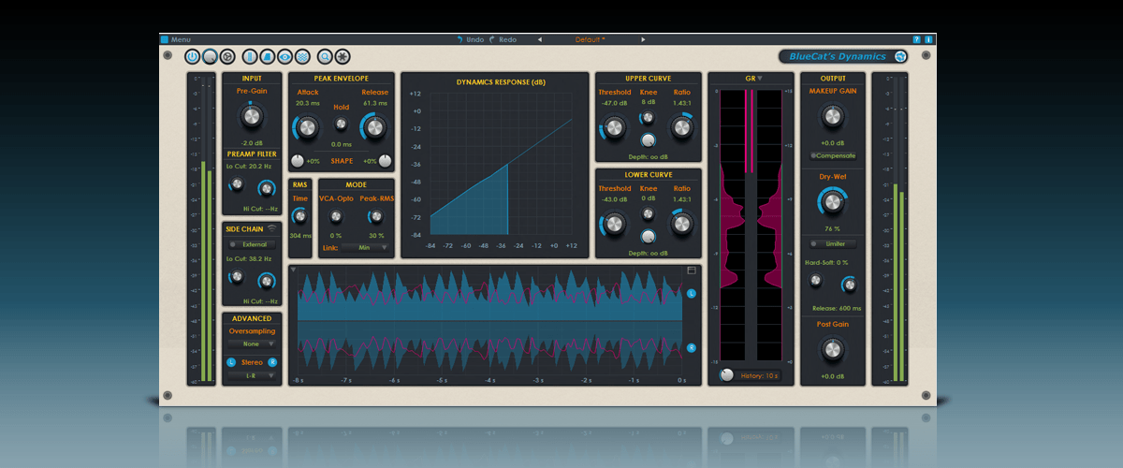
Task: Click the Dry-Wet knob
Action: 831,200
